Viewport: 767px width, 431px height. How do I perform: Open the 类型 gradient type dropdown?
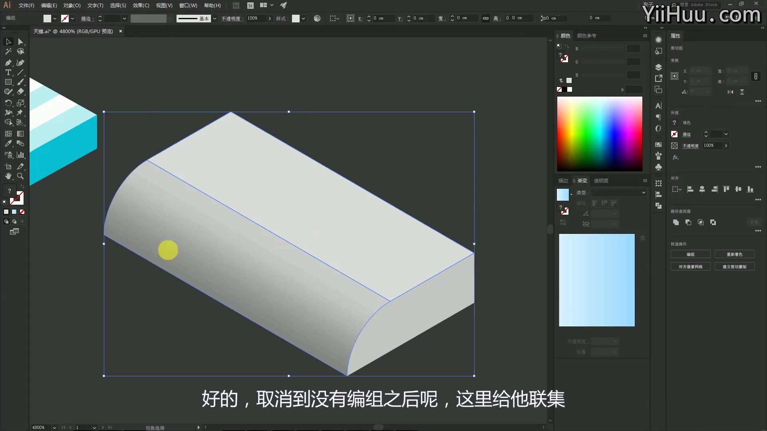644,192
